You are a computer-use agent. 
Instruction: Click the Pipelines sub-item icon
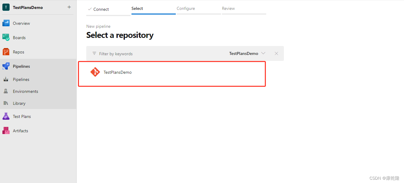tap(6, 79)
